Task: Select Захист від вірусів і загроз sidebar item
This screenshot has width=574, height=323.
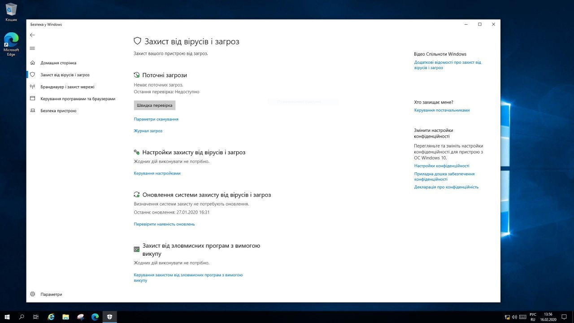Action: [65, 75]
